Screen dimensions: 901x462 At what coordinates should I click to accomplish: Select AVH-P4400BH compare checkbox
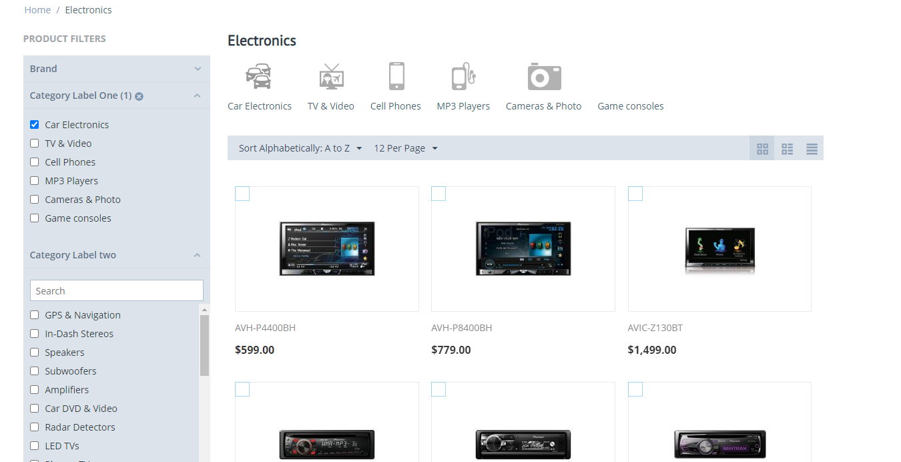242,194
